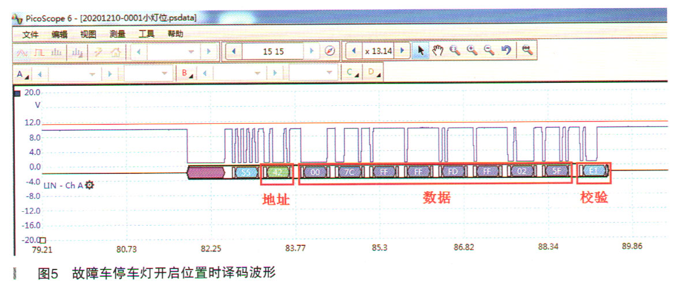Increase horizontal zoom factor arrow
Image resolution: width=674 pixels, height=285 pixels.
(x=402, y=51)
